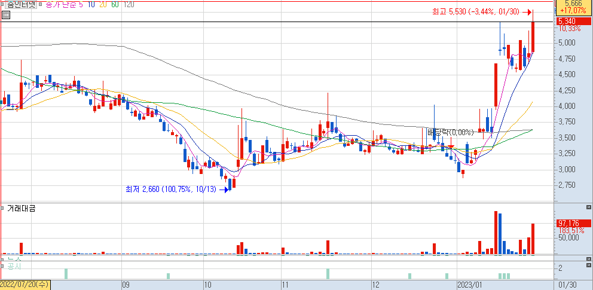Toggle the small square before the 종가 단순 label
The image size is (593, 290).
point(42,5)
